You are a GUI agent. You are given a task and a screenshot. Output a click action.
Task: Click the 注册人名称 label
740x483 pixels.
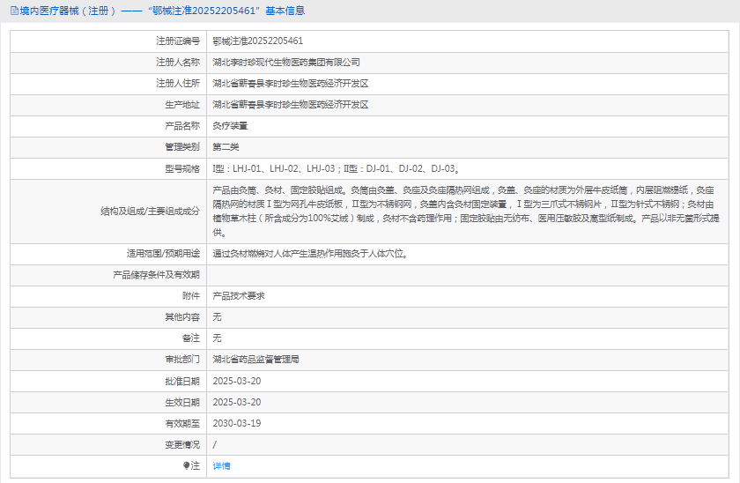point(178,63)
